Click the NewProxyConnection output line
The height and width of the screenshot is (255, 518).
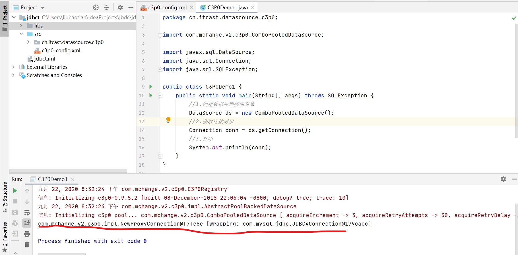tap(204, 224)
